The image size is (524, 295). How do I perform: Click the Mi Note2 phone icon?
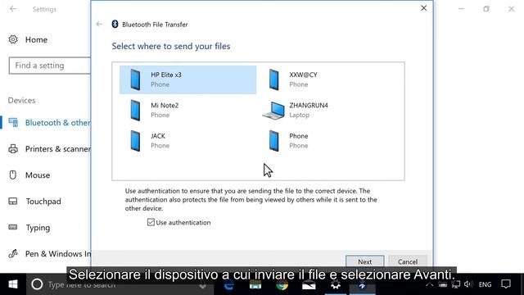coord(135,110)
